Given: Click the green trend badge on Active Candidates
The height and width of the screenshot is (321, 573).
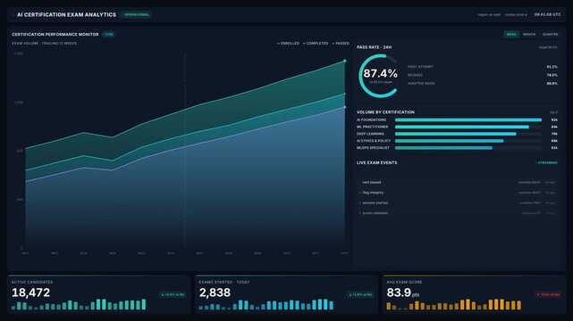Looking at the screenshot, I should [x=173, y=294].
